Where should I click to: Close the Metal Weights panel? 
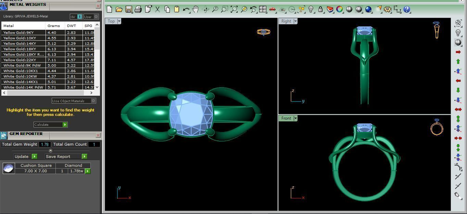(98, 6)
